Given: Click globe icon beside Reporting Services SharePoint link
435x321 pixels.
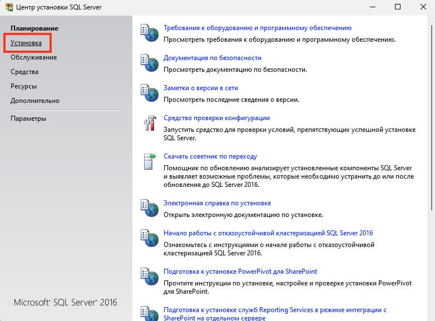Looking at the screenshot, I should (149, 314).
